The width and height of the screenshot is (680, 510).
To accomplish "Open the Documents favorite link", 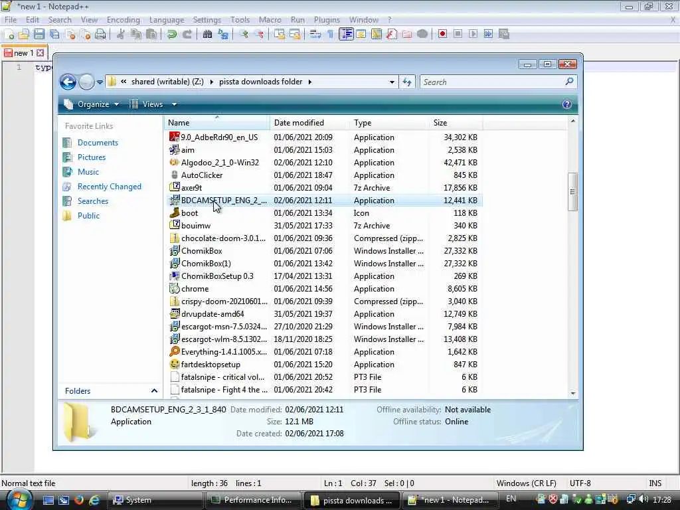I will click(x=98, y=143).
